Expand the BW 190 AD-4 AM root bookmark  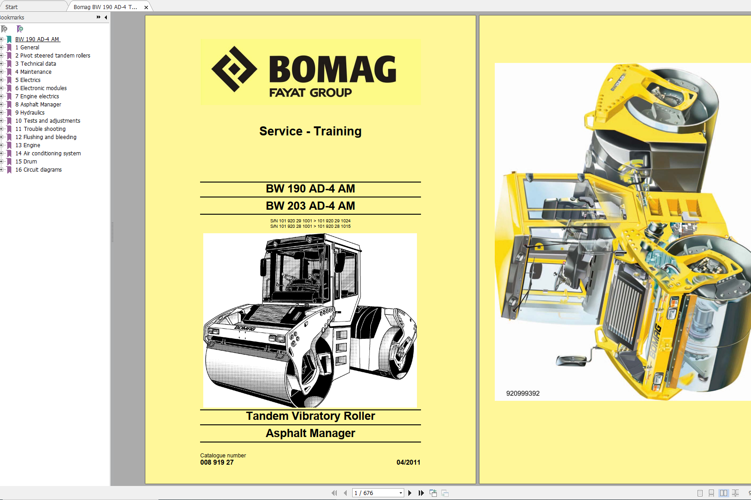(1, 39)
